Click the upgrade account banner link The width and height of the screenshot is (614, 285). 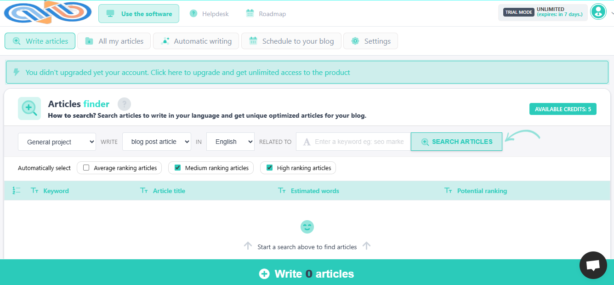point(188,72)
